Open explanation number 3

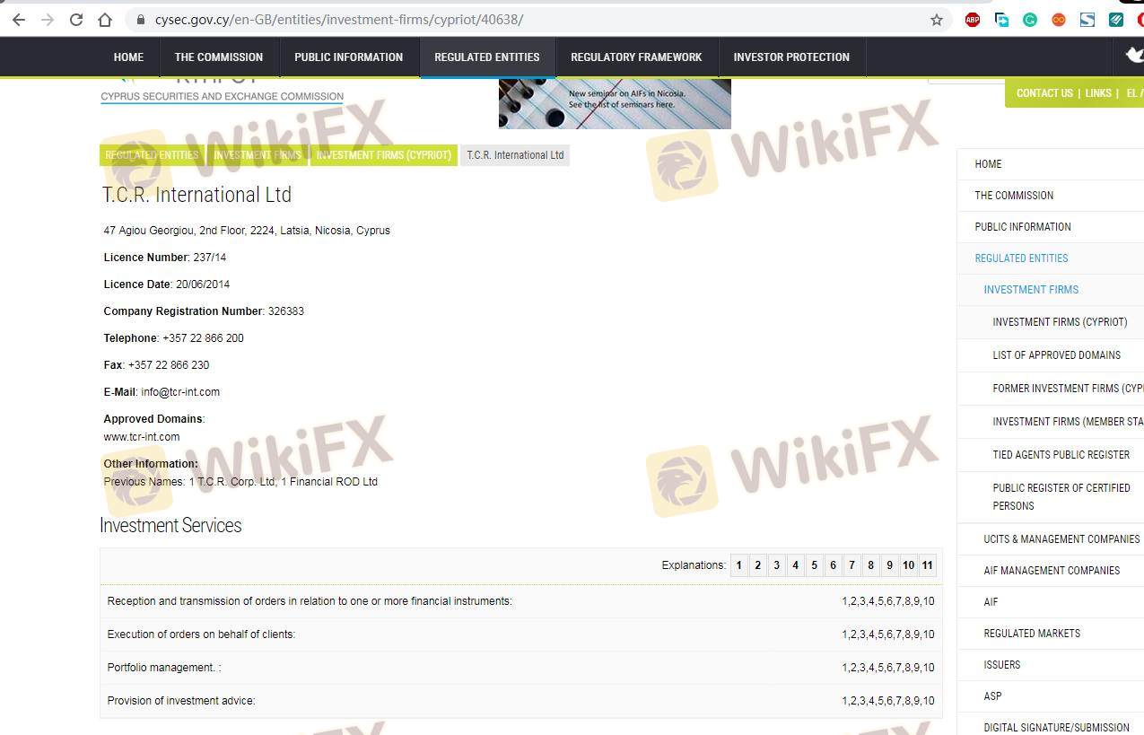pyautogui.click(x=777, y=565)
